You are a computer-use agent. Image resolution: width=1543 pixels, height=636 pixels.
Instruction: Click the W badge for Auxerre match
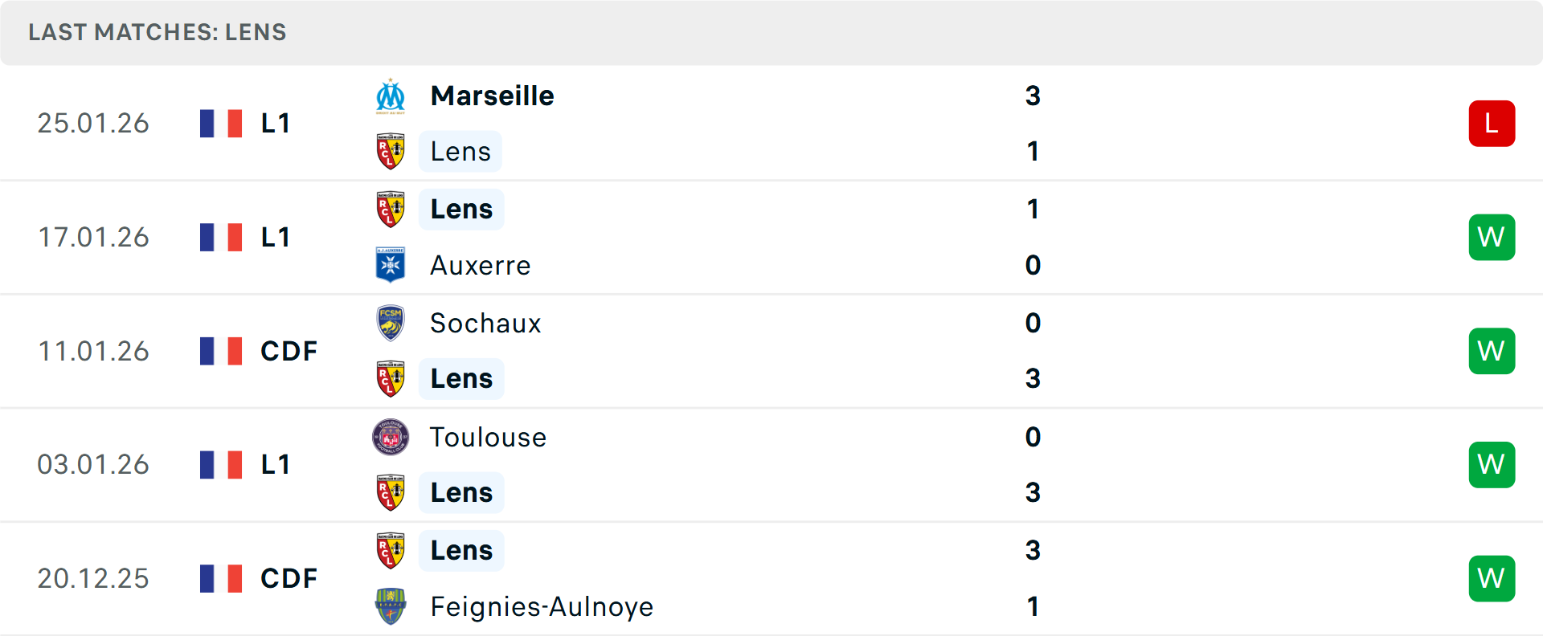point(1492,238)
